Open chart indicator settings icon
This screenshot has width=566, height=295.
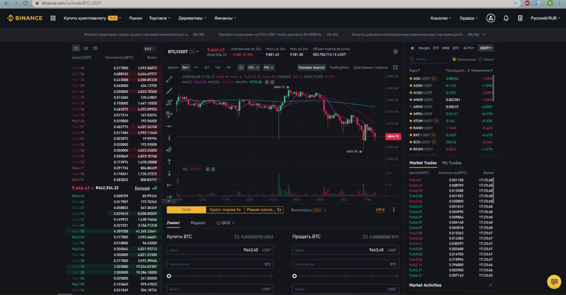(x=241, y=68)
